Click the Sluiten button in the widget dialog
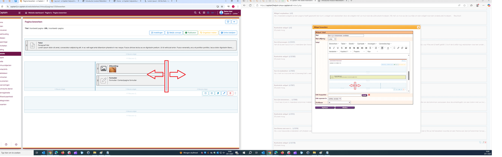Screen dimensions: 502x157 [345, 108]
